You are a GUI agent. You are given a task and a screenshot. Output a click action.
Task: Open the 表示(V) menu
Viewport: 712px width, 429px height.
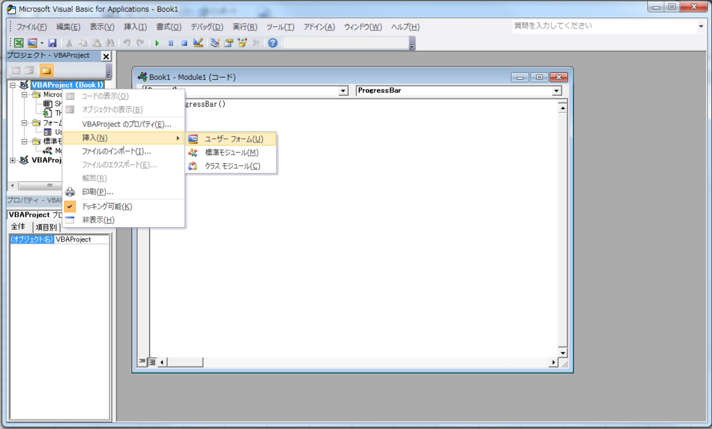pos(102,27)
